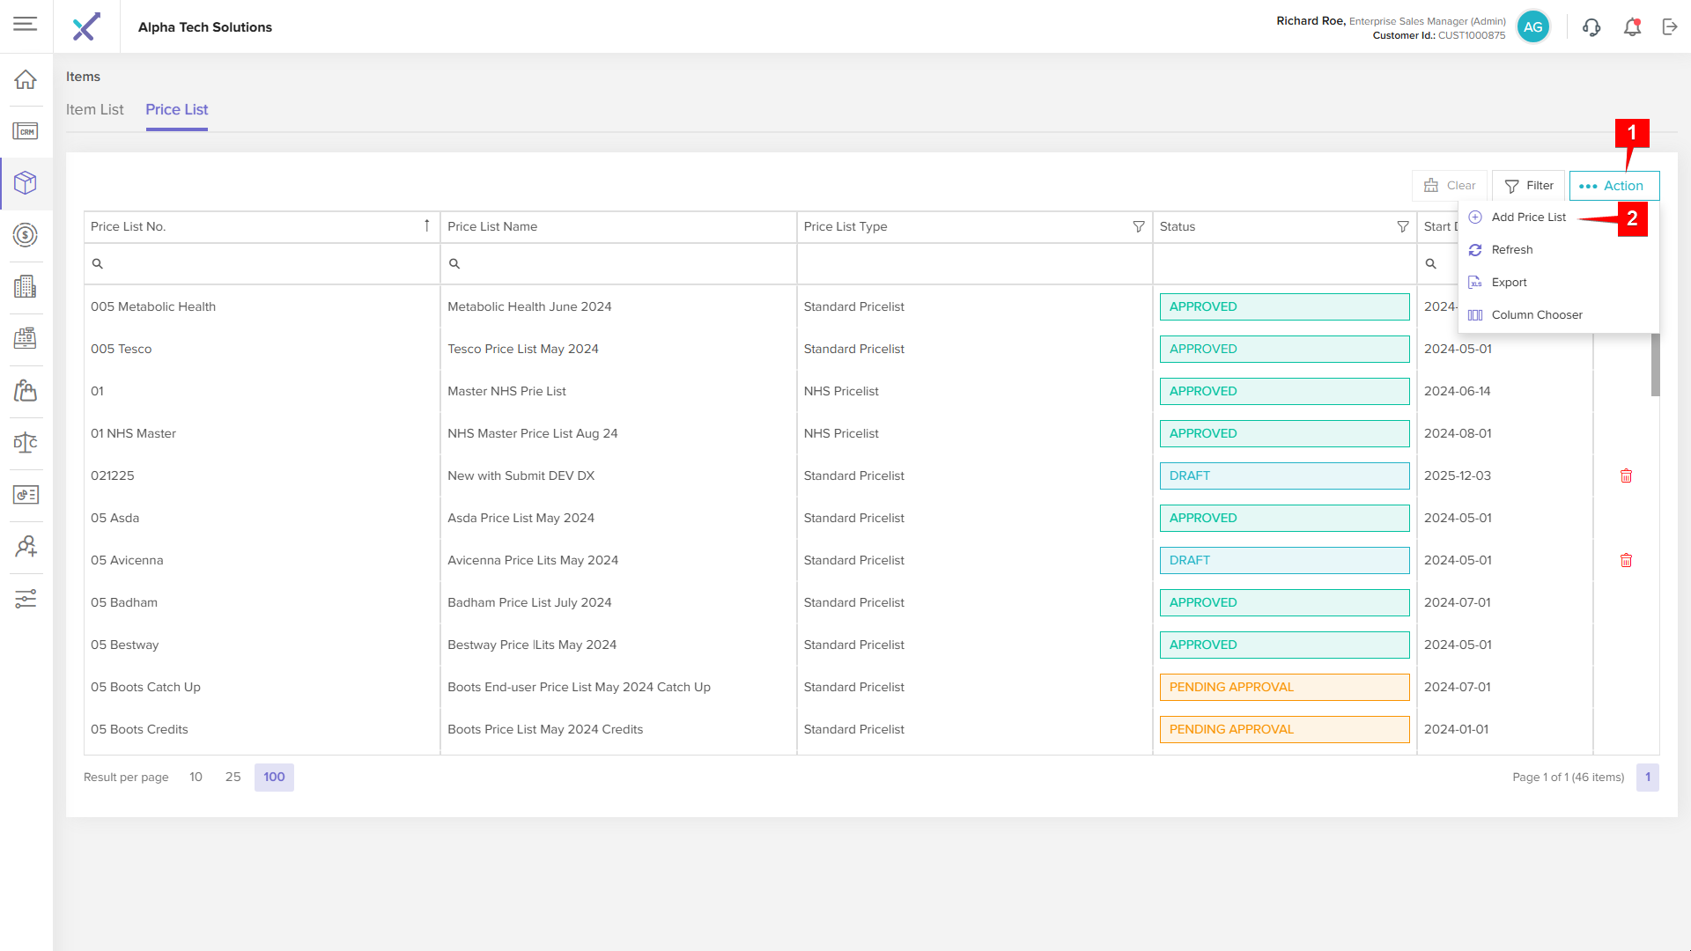Click the dollar coin finance icon
The width and height of the screenshot is (1691, 951).
pyautogui.click(x=26, y=235)
